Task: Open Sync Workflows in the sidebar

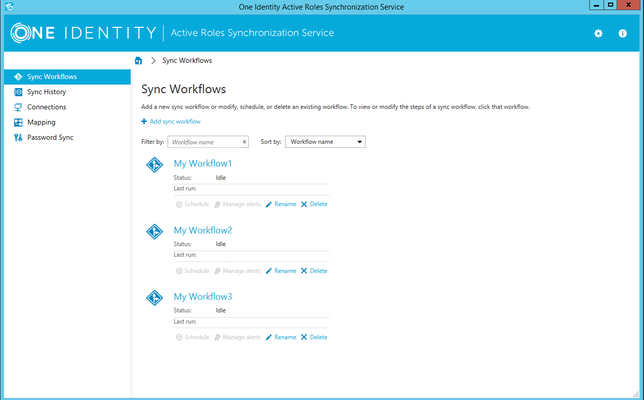Action: click(67, 77)
